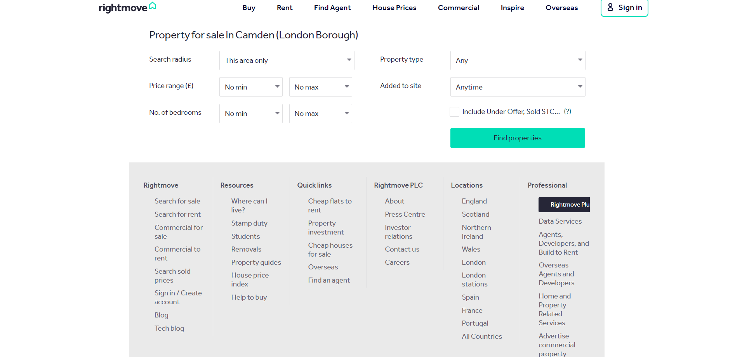735x357 pixels.
Task: Open the Rent menu
Action: coord(285,8)
